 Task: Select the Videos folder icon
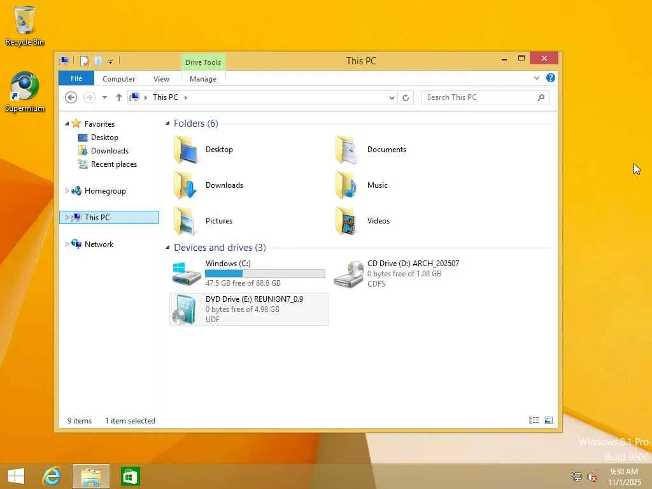click(x=347, y=221)
